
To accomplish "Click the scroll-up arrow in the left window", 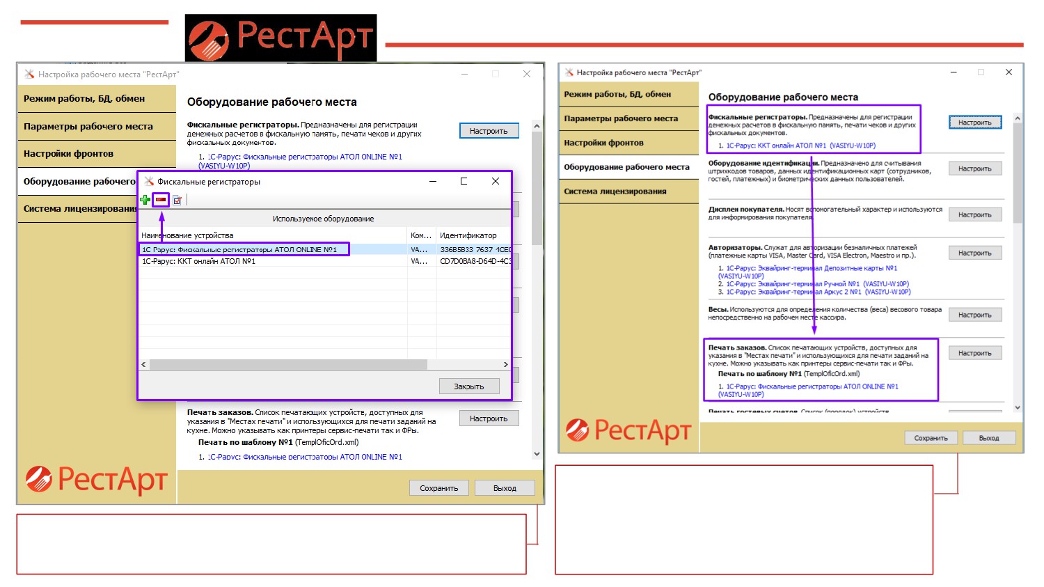I will click(537, 126).
